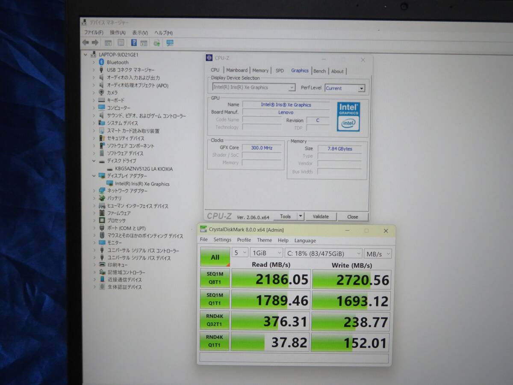Expand the USB コネクタ マネージャー node

pos(94,70)
